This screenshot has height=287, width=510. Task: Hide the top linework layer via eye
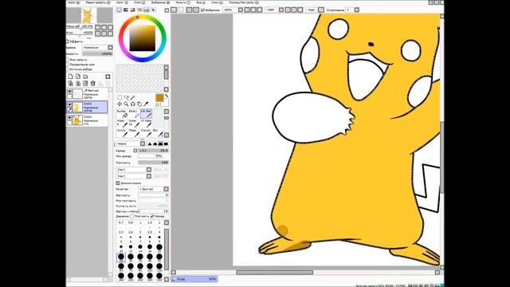pyautogui.click(x=69, y=92)
